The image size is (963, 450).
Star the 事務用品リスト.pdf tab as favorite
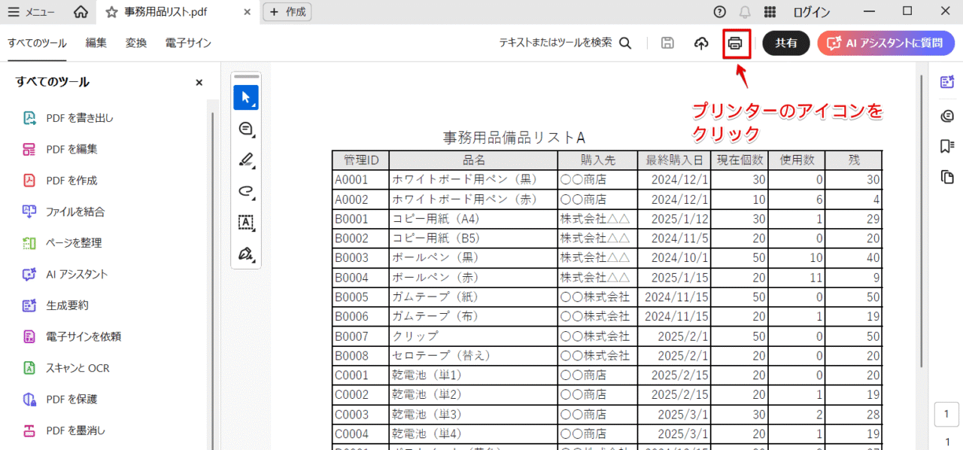pos(111,12)
